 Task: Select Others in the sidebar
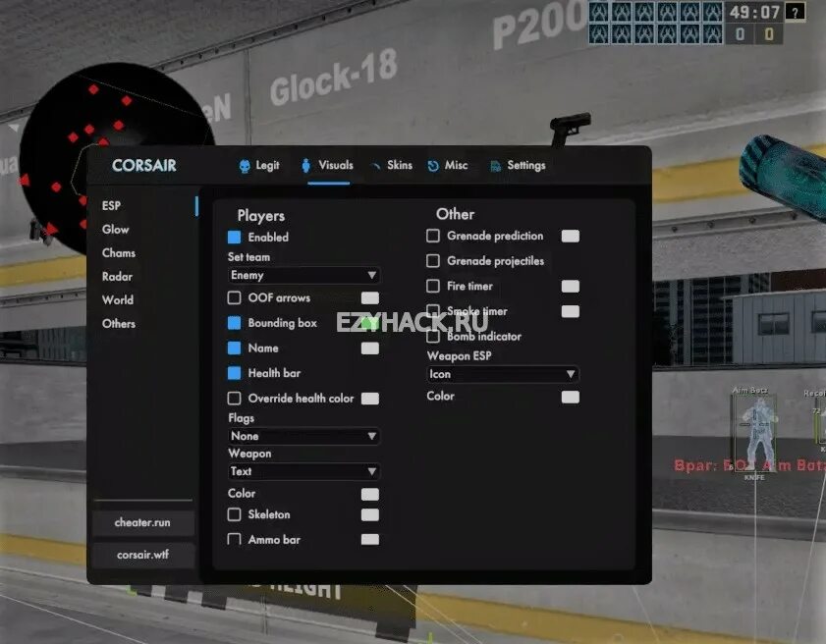pyautogui.click(x=119, y=324)
